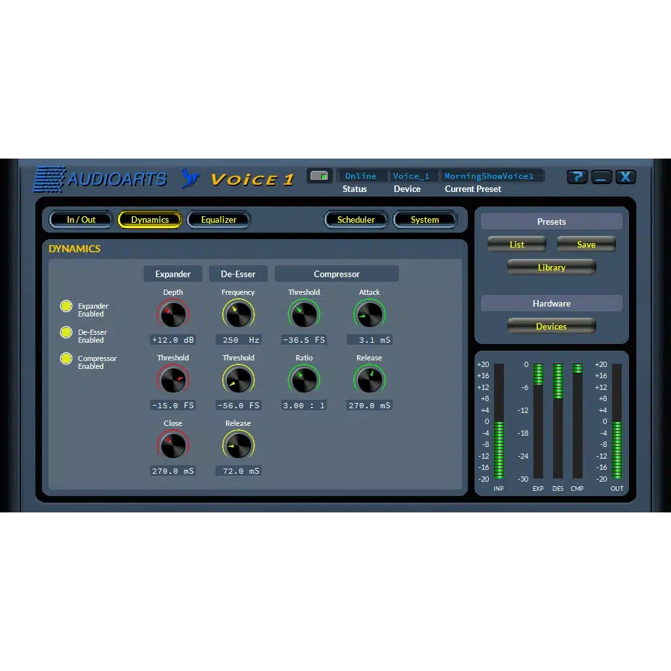Click the Audioarts logo
The height and width of the screenshot is (671, 671).
(100, 179)
